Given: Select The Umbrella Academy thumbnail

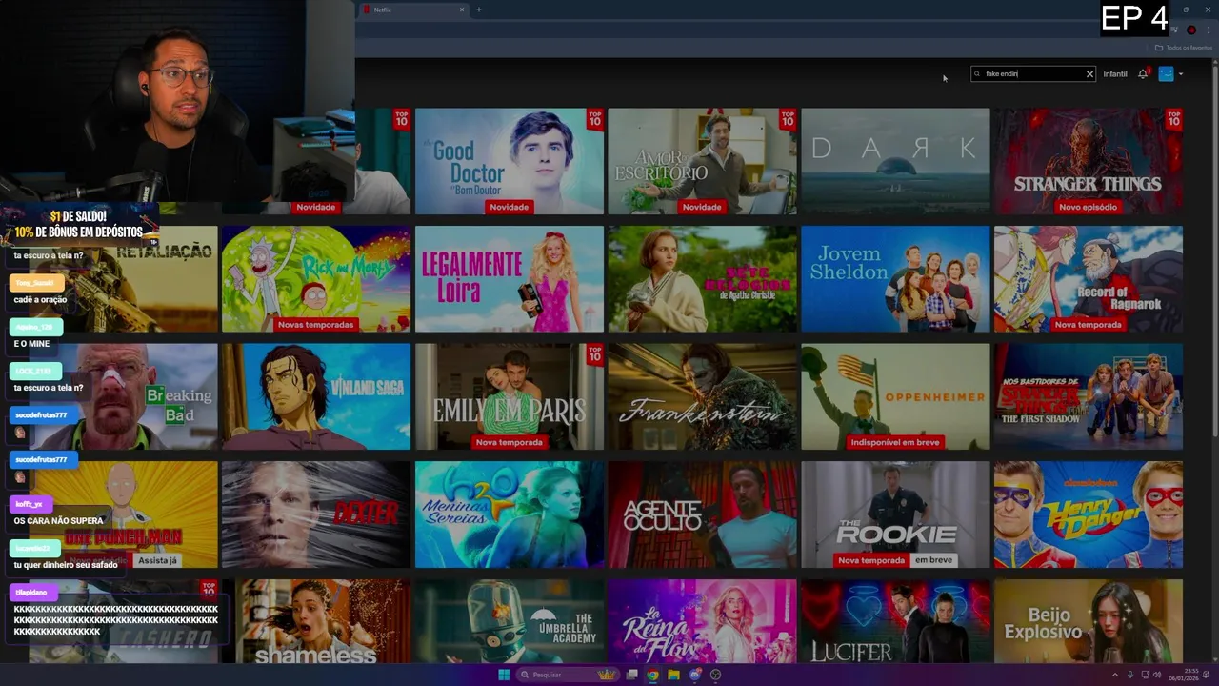Looking at the screenshot, I should 510,621.
